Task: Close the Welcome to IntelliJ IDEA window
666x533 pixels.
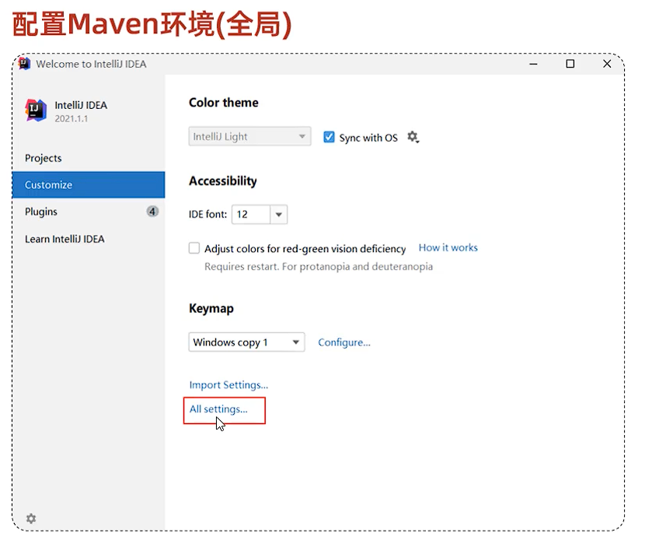Action: click(607, 64)
